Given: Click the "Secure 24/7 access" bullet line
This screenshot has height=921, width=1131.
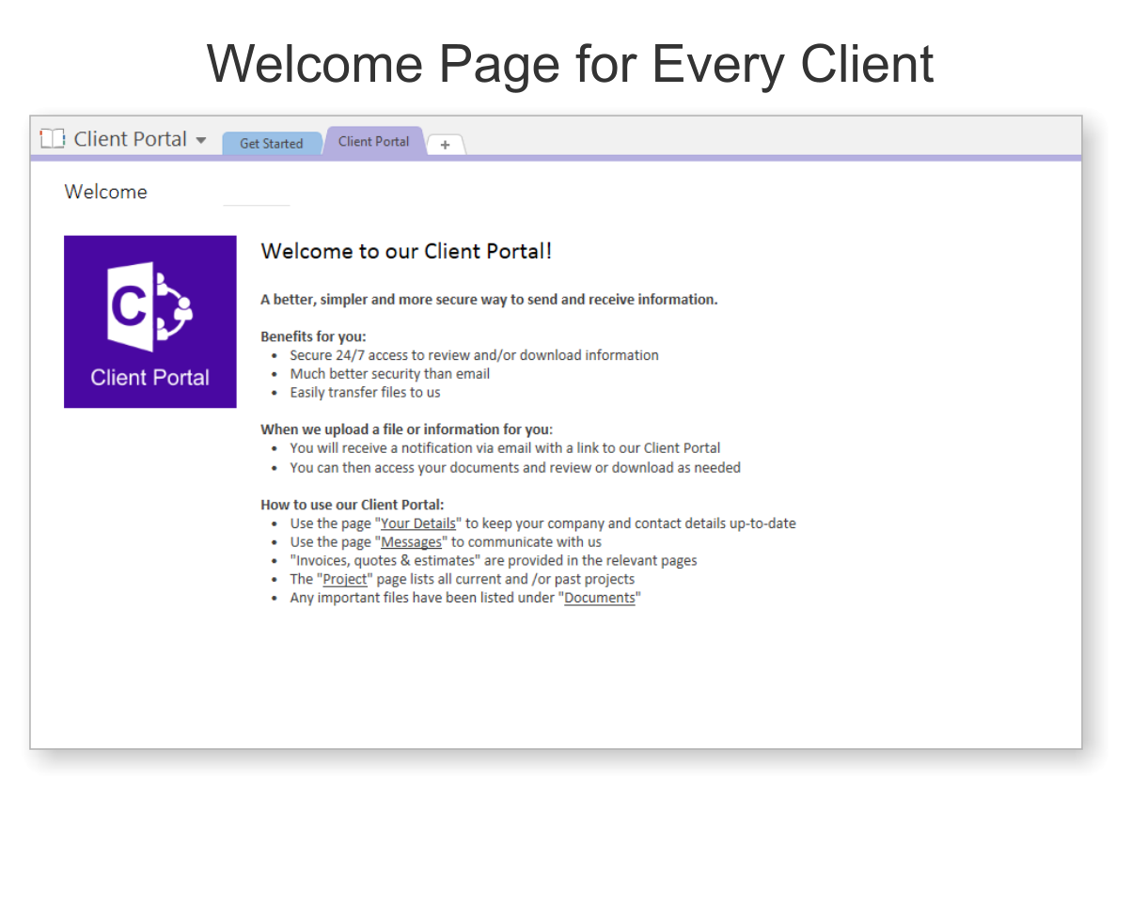Looking at the screenshot, I should tap(474, 355).
